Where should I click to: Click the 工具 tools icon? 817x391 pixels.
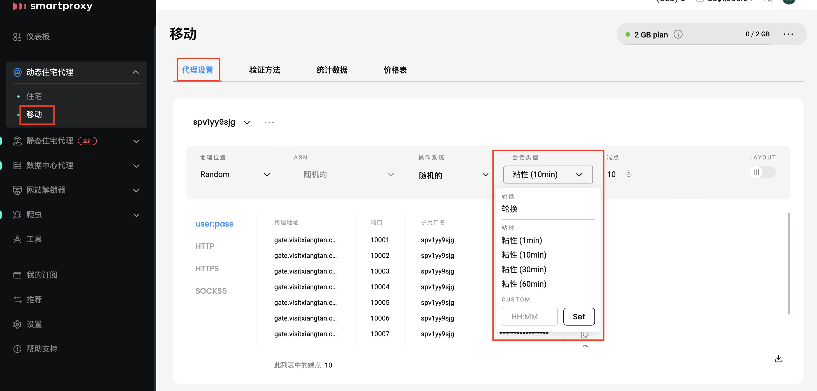click(x=17, y=239)
